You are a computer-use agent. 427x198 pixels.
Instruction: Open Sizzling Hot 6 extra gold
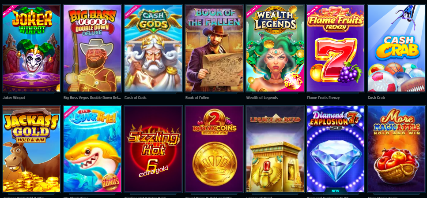coord(153,149)
